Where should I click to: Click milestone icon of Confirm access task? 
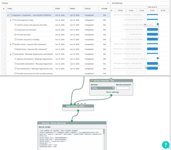point(15,25)
